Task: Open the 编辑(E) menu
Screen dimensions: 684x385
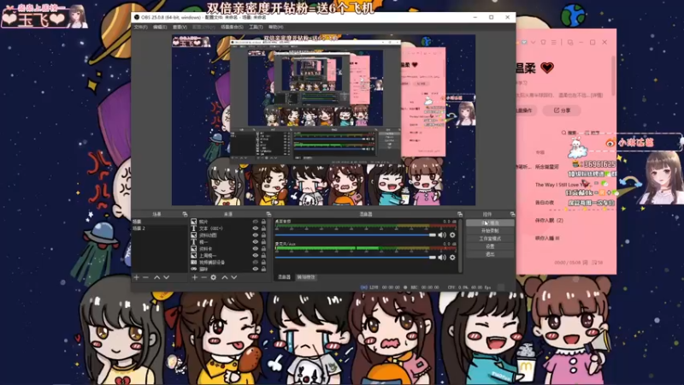Action: coord(160,27)
